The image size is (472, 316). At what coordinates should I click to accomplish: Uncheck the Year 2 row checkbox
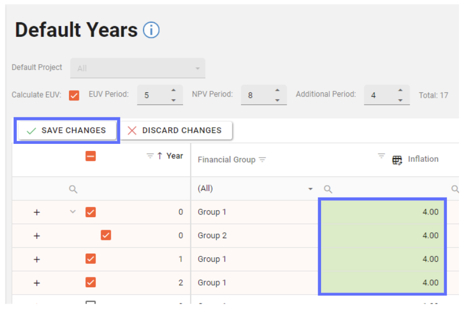pyautogui.click(x=91, y=282)
